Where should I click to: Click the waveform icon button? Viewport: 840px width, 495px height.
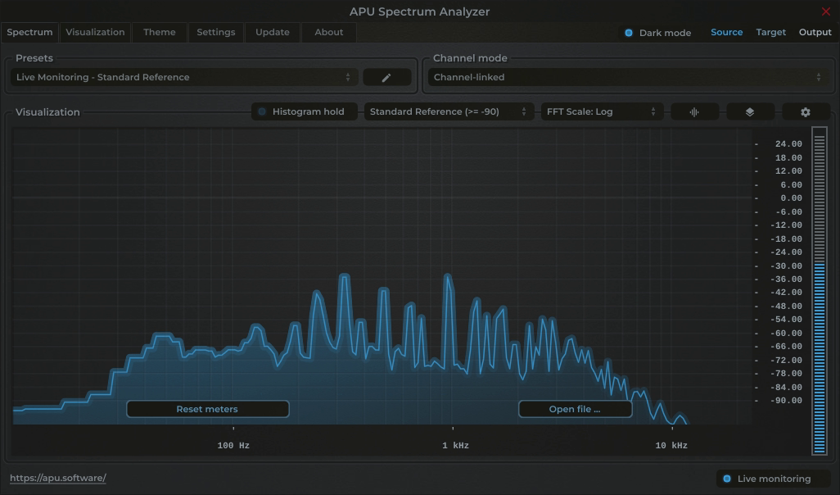click(x=694, y=111)
